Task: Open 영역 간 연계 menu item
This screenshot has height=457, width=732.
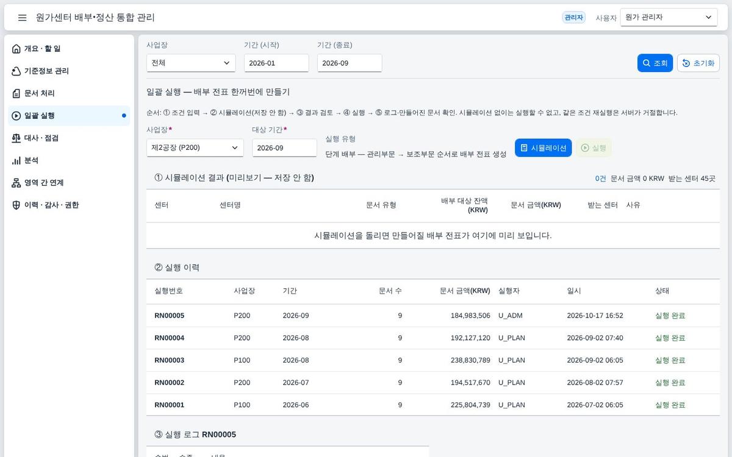Action: point(69,183)
